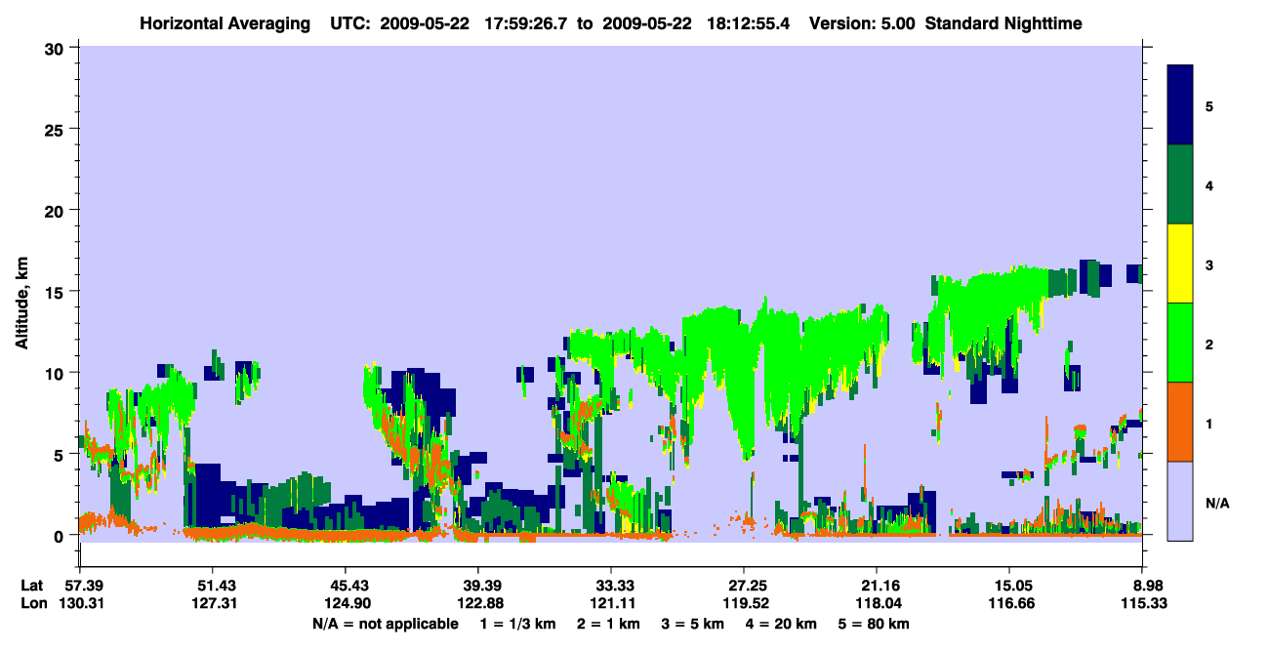Click the longitude value 116.66

(1010, 603)
